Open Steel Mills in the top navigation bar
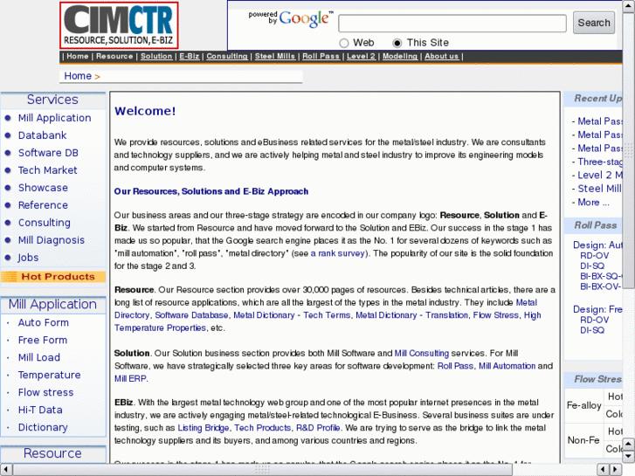Screen dimensions: 635x476 [275, 56]
